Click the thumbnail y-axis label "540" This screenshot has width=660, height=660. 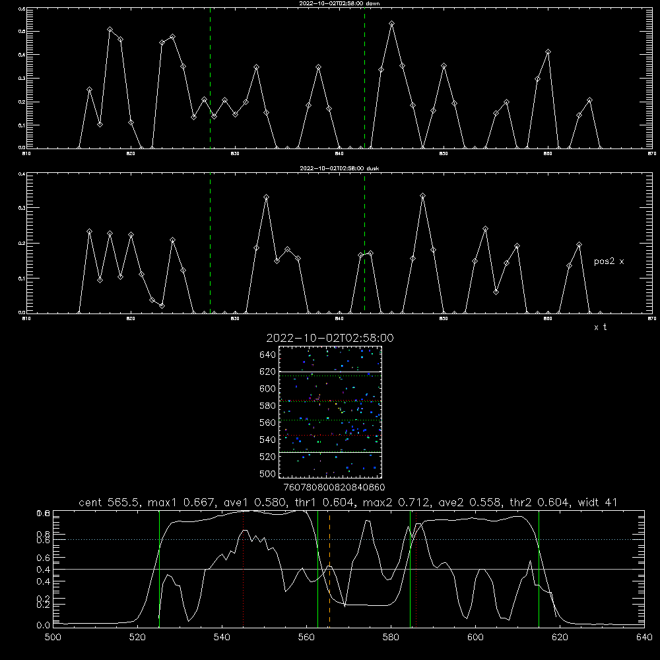pos(268,440)
